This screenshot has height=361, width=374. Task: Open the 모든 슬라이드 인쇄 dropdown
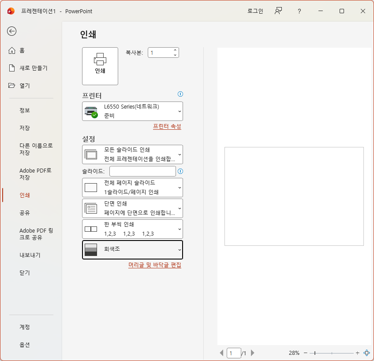[132, 154]
